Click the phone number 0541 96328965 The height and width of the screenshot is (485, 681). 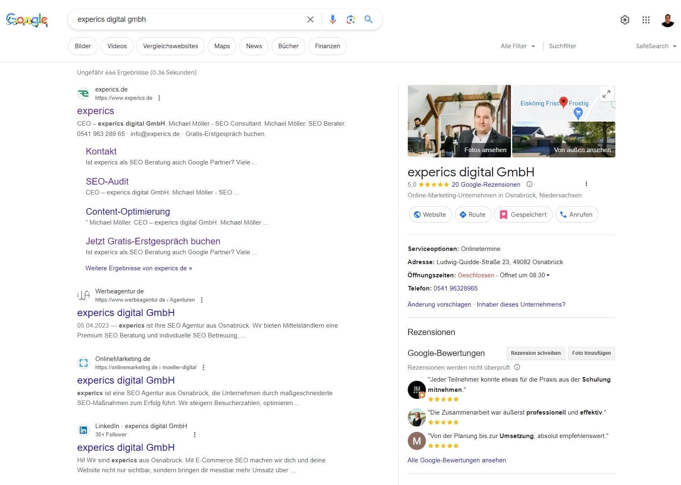tap(456, 288)
